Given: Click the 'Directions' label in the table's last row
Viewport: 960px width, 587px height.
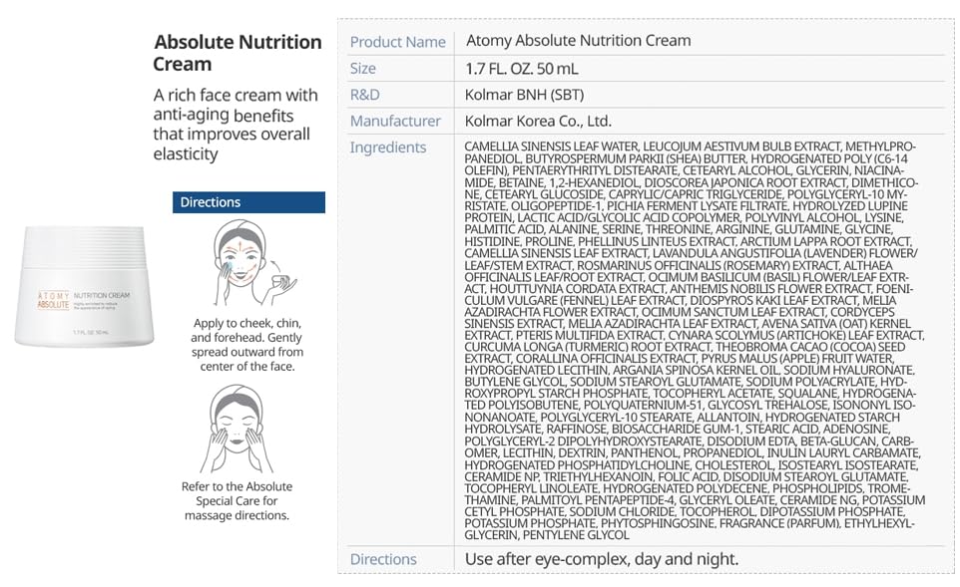Looking at the screenshot, I should [x=383, y=559].
